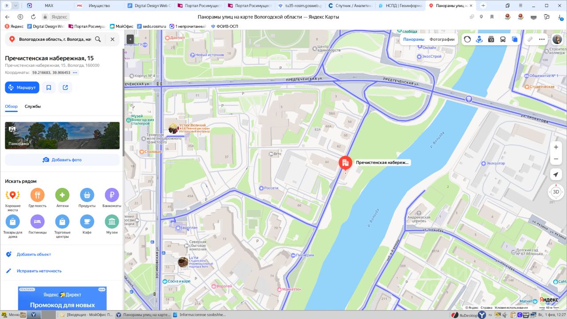Search nearby Аптеки
This screenshot has height=319, width=567.
[62, 198]
